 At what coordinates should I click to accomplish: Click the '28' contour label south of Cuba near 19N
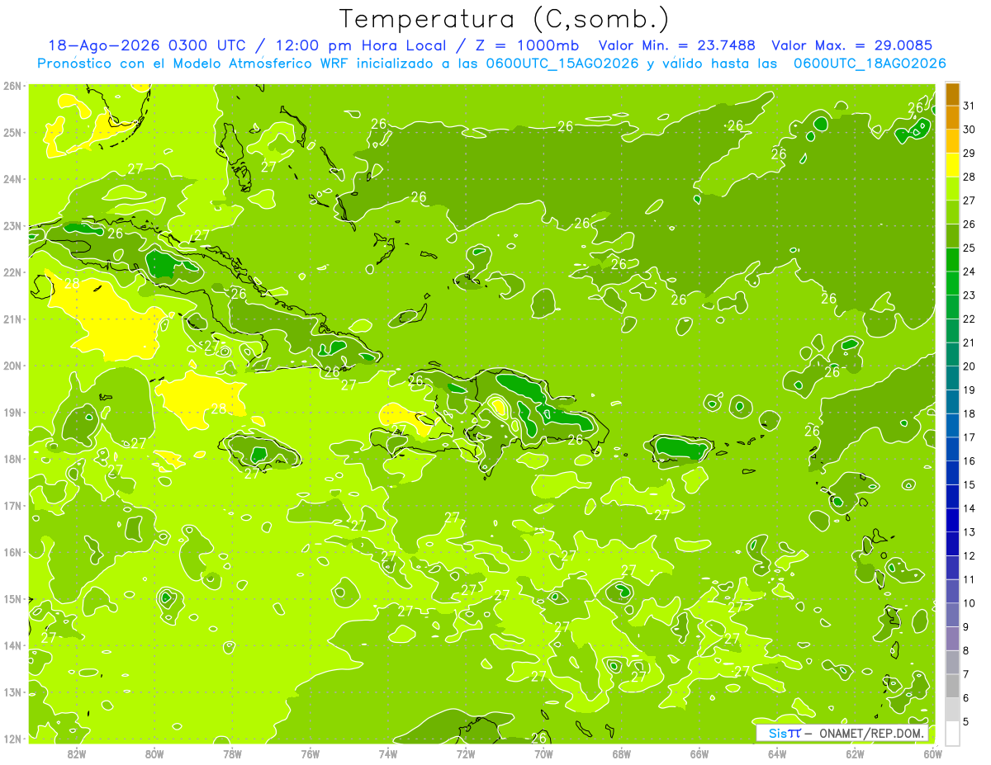[x=218, y=409]
